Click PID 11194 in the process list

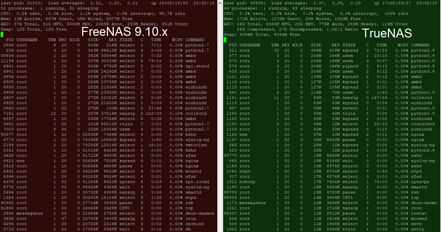coord(7,61)
